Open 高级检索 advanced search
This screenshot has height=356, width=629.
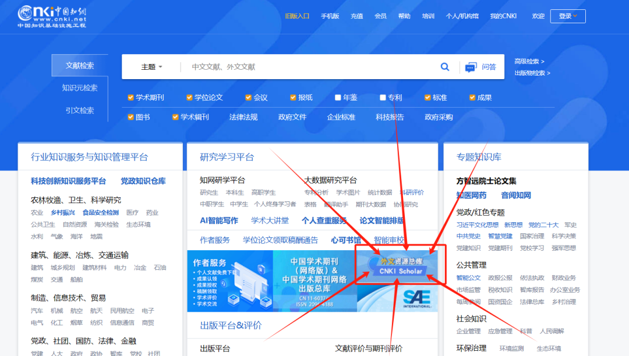click(529, 61)
